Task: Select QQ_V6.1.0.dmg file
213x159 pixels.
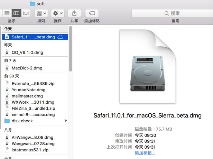Action: point(35,53)
